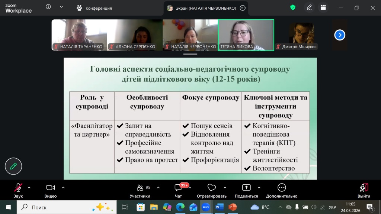The height and width of the screenshot is (214, 381).
Task: Click the Отреагировать reactions heart icon
Action: click(212, 190)
